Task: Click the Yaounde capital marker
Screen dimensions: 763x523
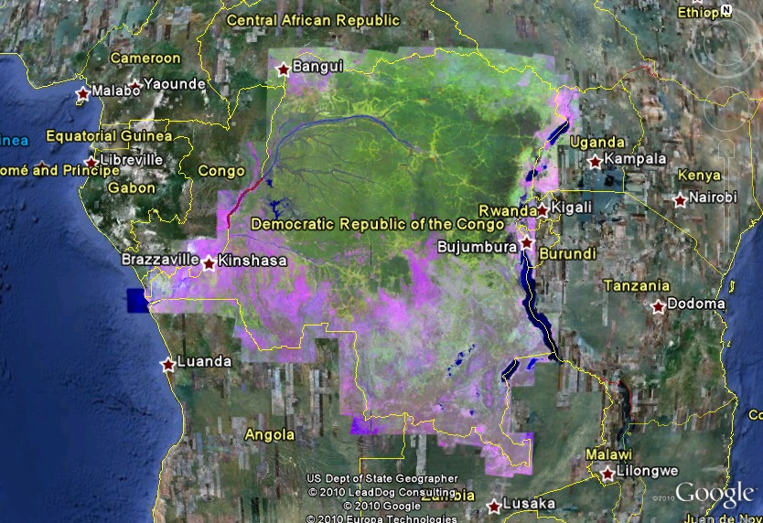Action: (134, 87)
